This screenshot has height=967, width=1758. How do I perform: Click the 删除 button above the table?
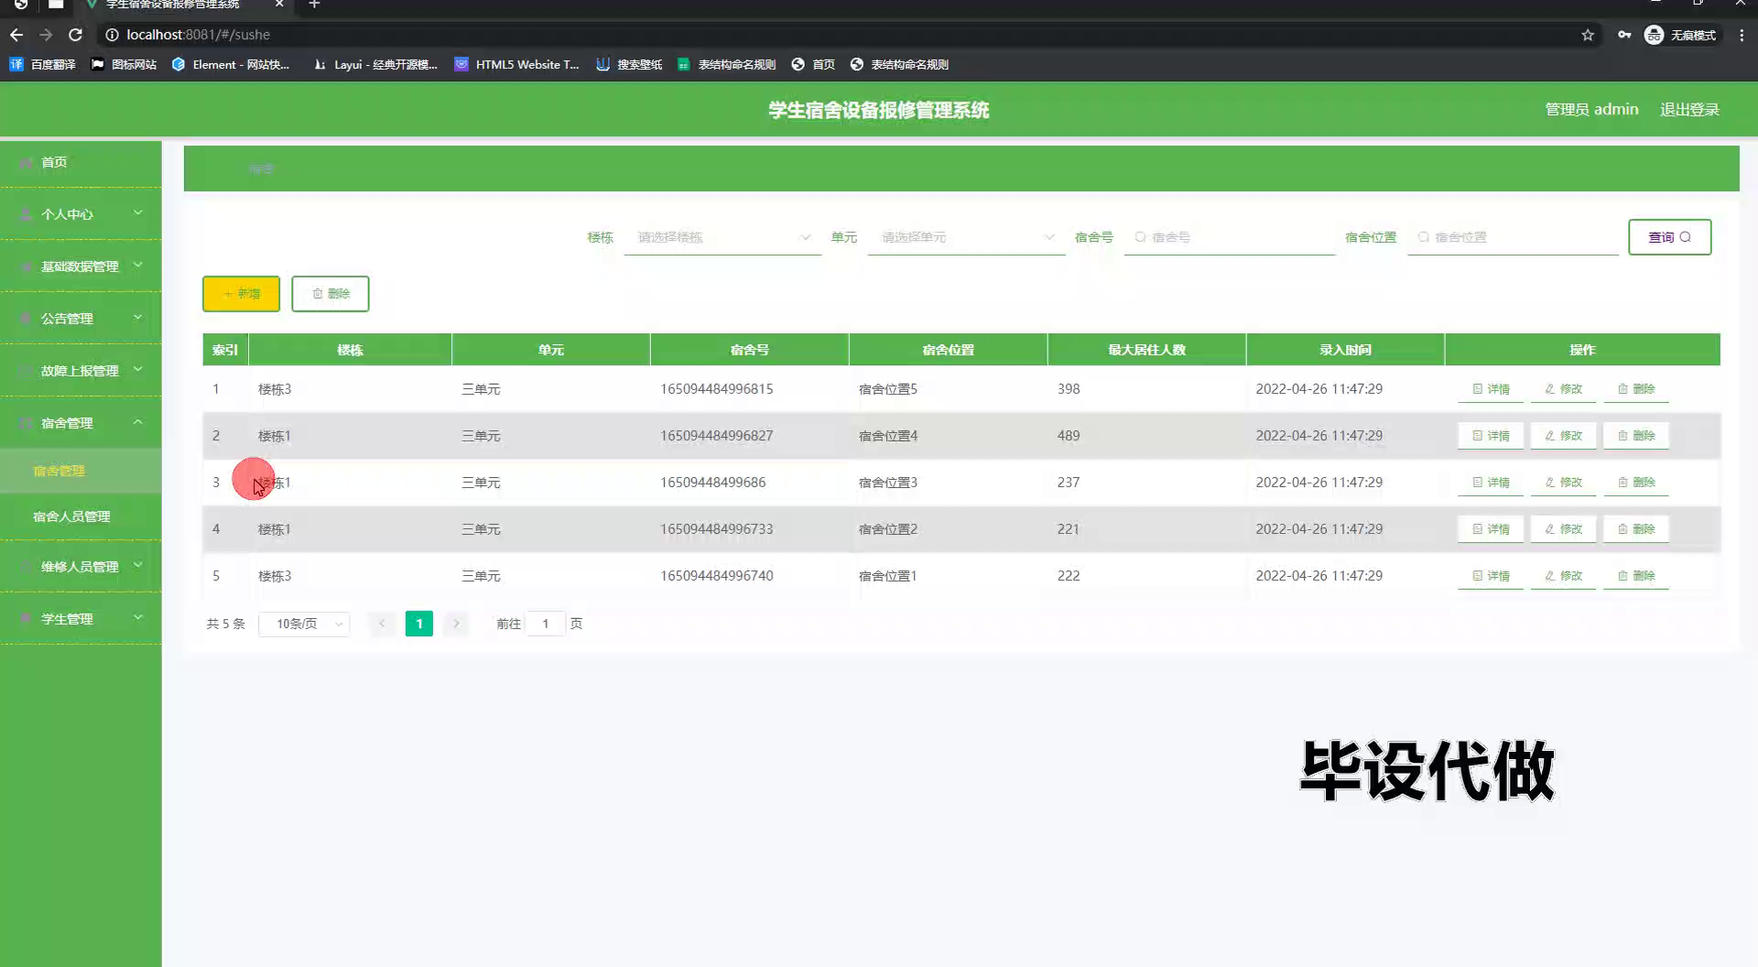(x=331, y=294)
